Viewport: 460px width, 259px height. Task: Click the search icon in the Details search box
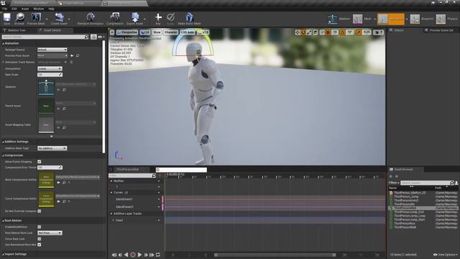tap(86, 37)
